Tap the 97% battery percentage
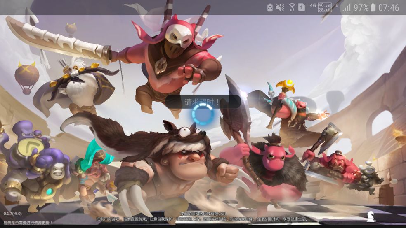This screenshot has width=406, height=228. (x=361, y=7)
